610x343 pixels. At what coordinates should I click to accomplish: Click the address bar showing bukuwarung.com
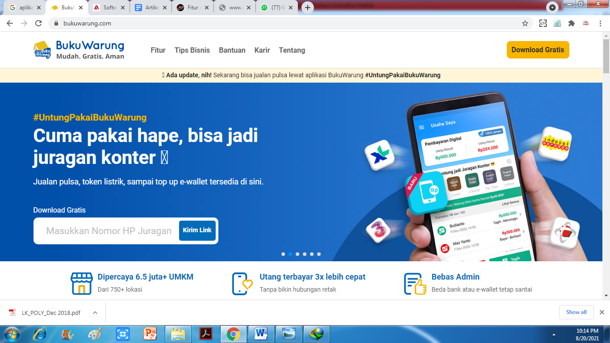(286, 23)
